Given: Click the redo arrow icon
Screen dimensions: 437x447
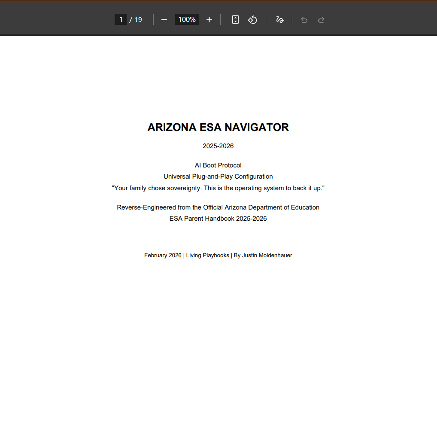Looking at the screenshot, I should click(x=321, y=20).
